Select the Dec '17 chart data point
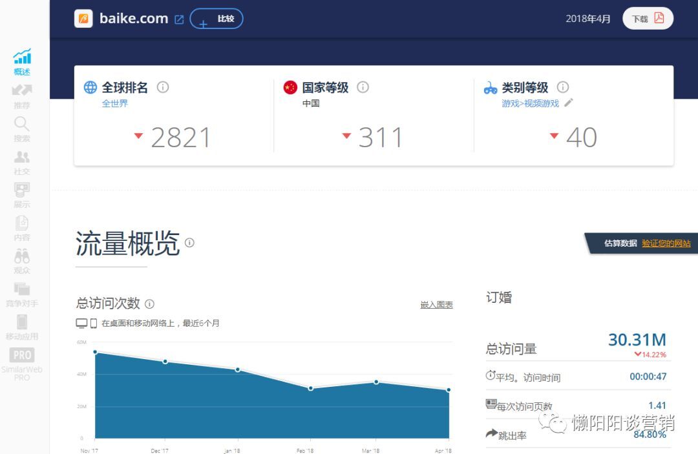The image size is (698, 454). pyautogui.click(x=165, y=362)
